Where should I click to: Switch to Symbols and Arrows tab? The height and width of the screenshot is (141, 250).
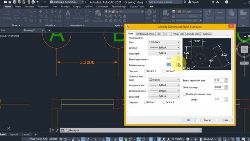tap(145, 34)
